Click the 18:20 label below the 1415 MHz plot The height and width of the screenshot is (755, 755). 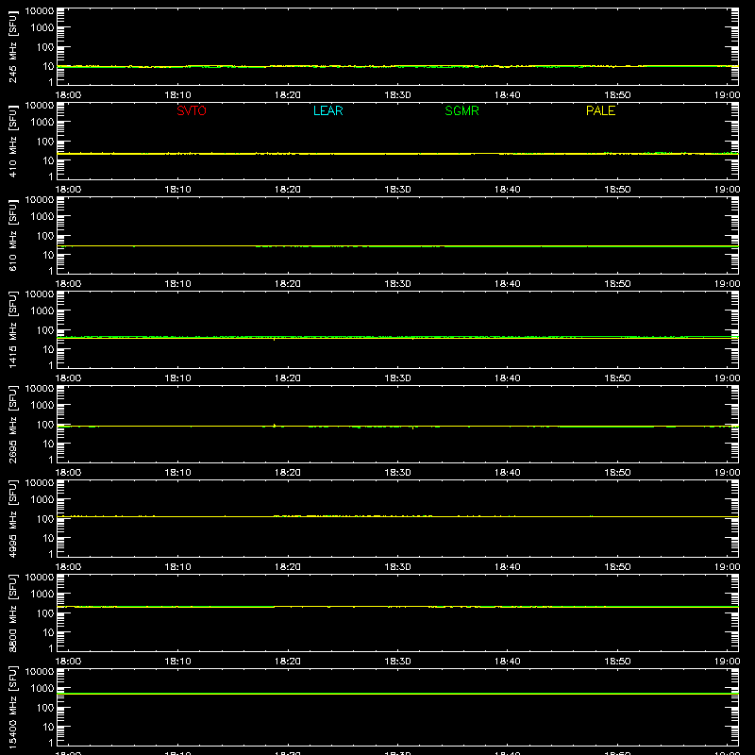pos(288,378)
